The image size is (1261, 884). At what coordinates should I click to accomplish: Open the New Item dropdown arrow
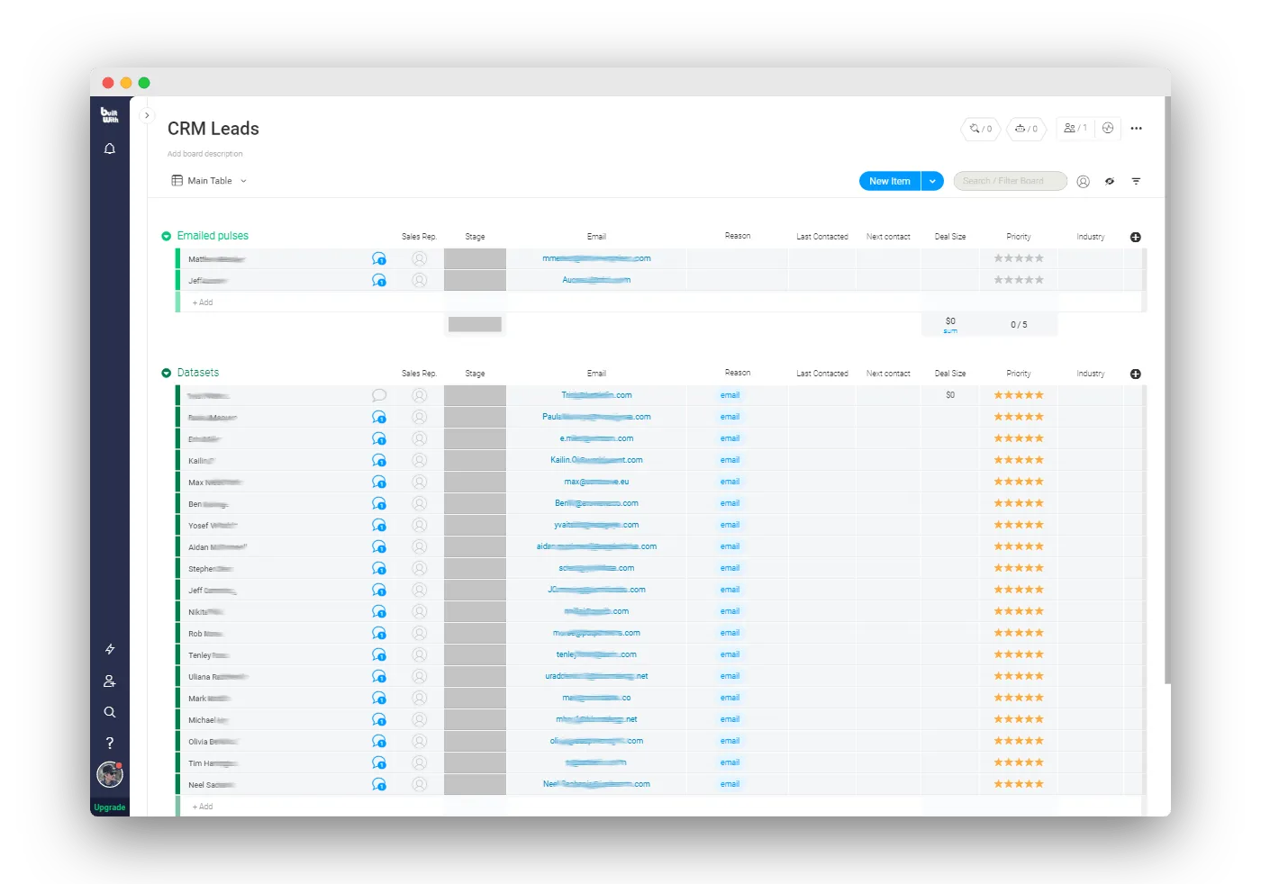click(932, 181)
